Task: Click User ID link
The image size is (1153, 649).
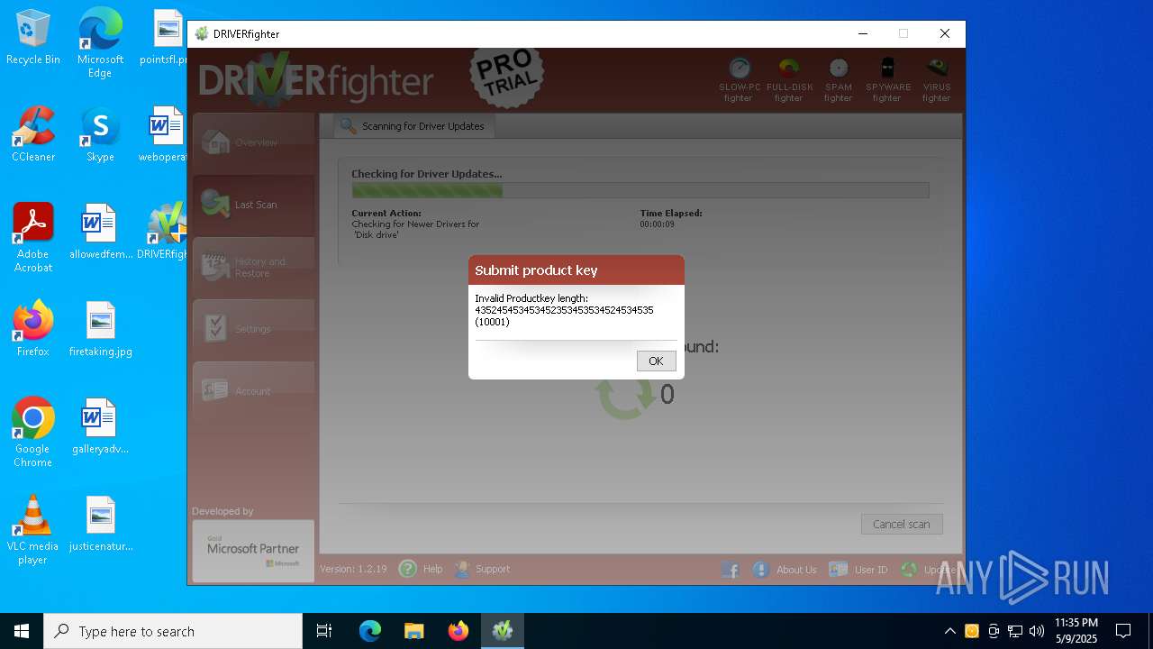Action: [871, 570]
